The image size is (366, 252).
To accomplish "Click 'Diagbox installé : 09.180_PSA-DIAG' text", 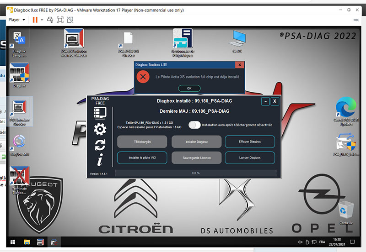I will [194, 101].
